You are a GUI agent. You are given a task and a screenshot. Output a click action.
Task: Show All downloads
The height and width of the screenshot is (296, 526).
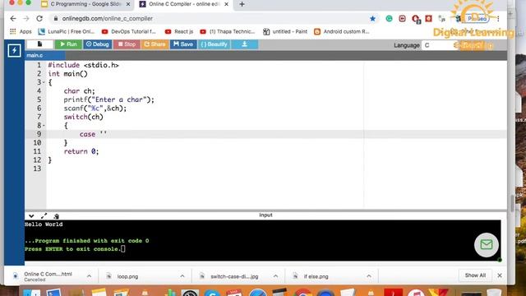(x=475, y=275)
